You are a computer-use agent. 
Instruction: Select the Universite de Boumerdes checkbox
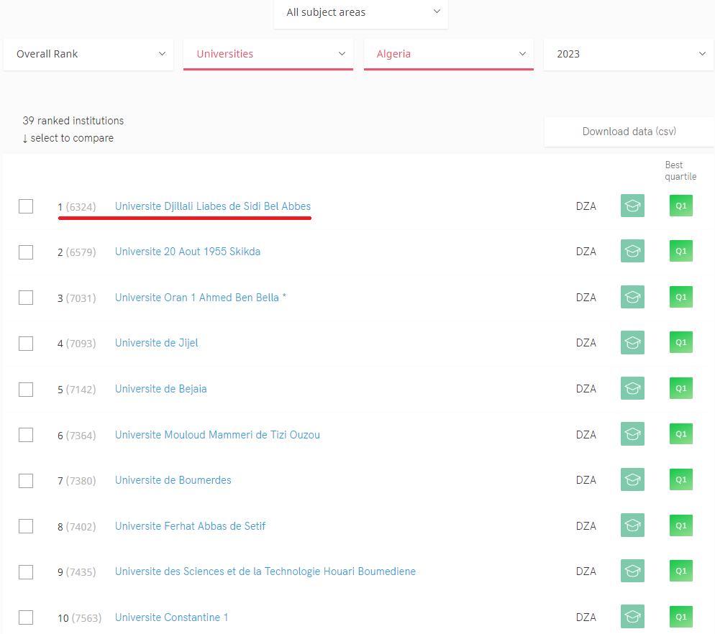pyautogui.click(x=26, y=480)
